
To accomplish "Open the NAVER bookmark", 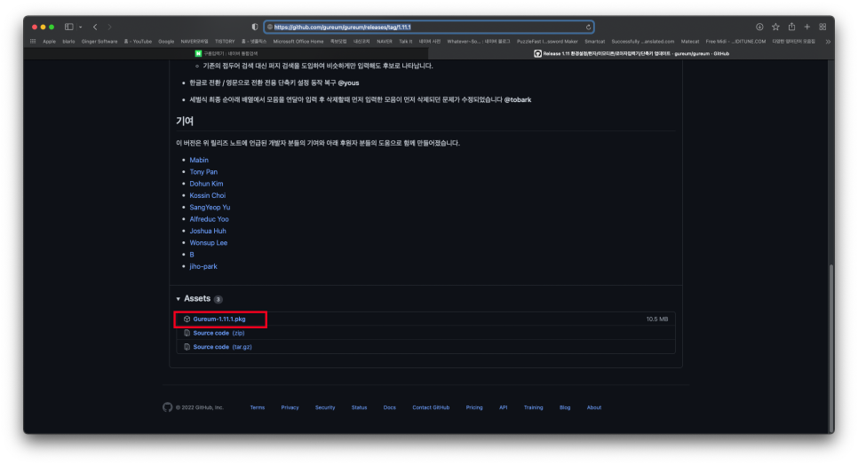I will coord(384,42).
